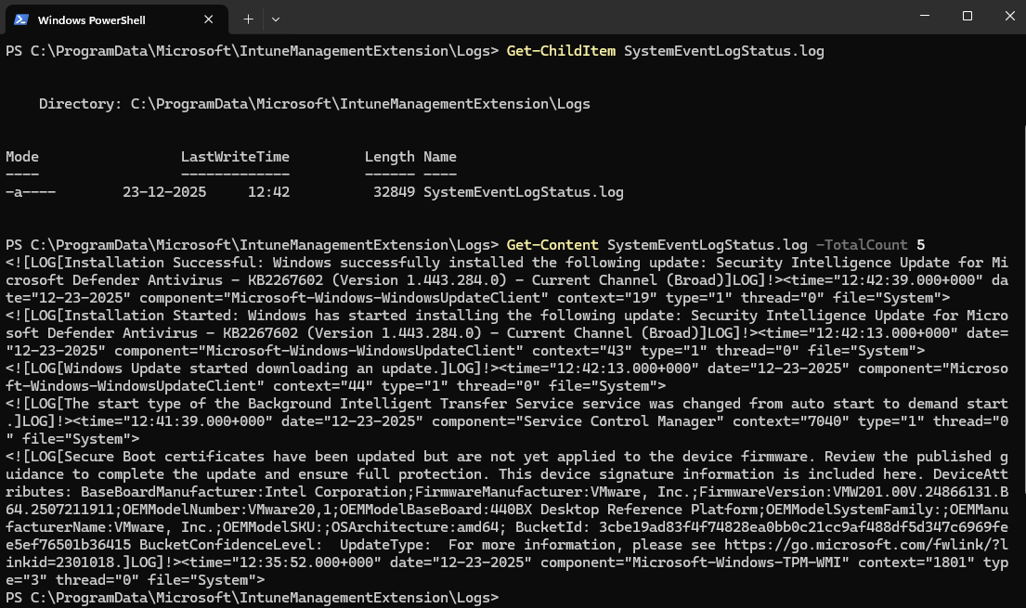Open the tab dropdown chevron menu
The height and width of the screenshot is (608, 1026).
[x=275, y=19]
